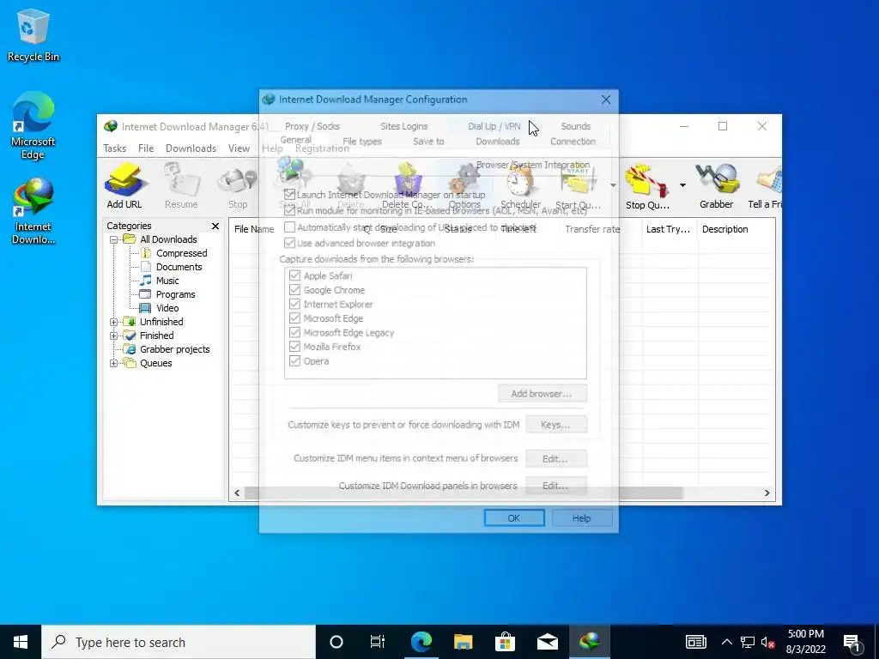Expand the Unfinished category node
The width and height of the screenshot is (879, 659).
pos(114,322)
